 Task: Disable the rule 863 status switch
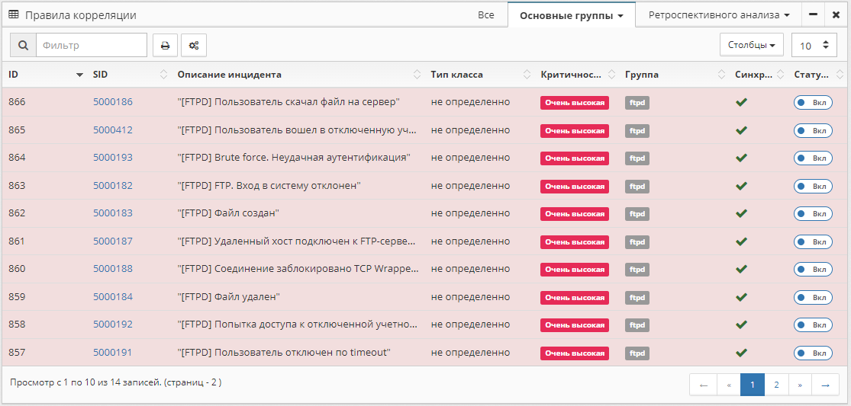[813, 186]
